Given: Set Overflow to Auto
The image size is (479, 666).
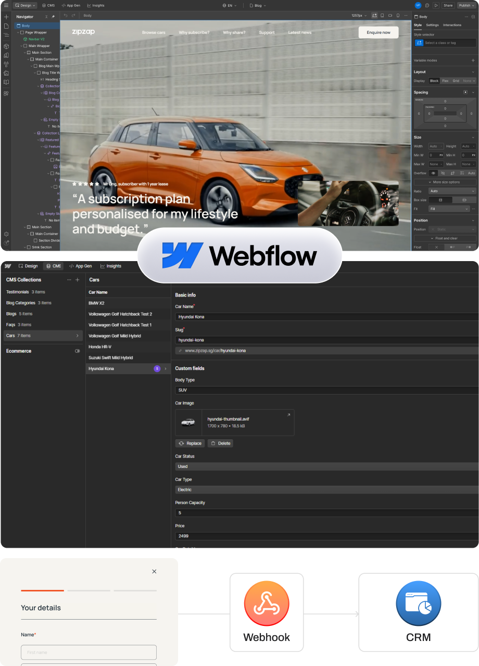Looking at the screenshot, I should [x=471, y=173].
